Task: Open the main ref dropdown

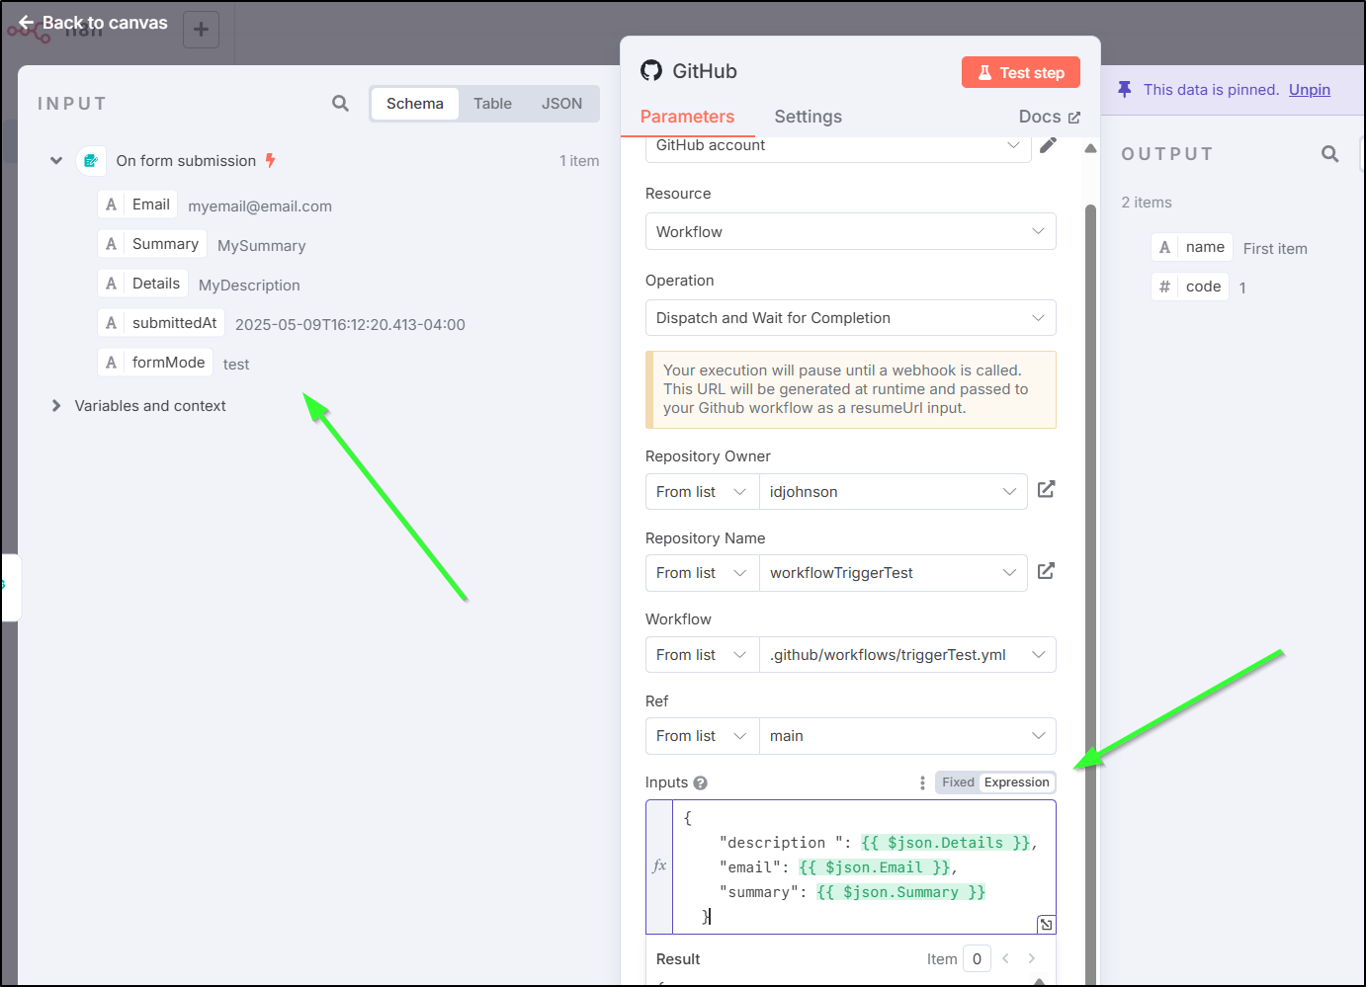Action: click(x=907, y=736)
